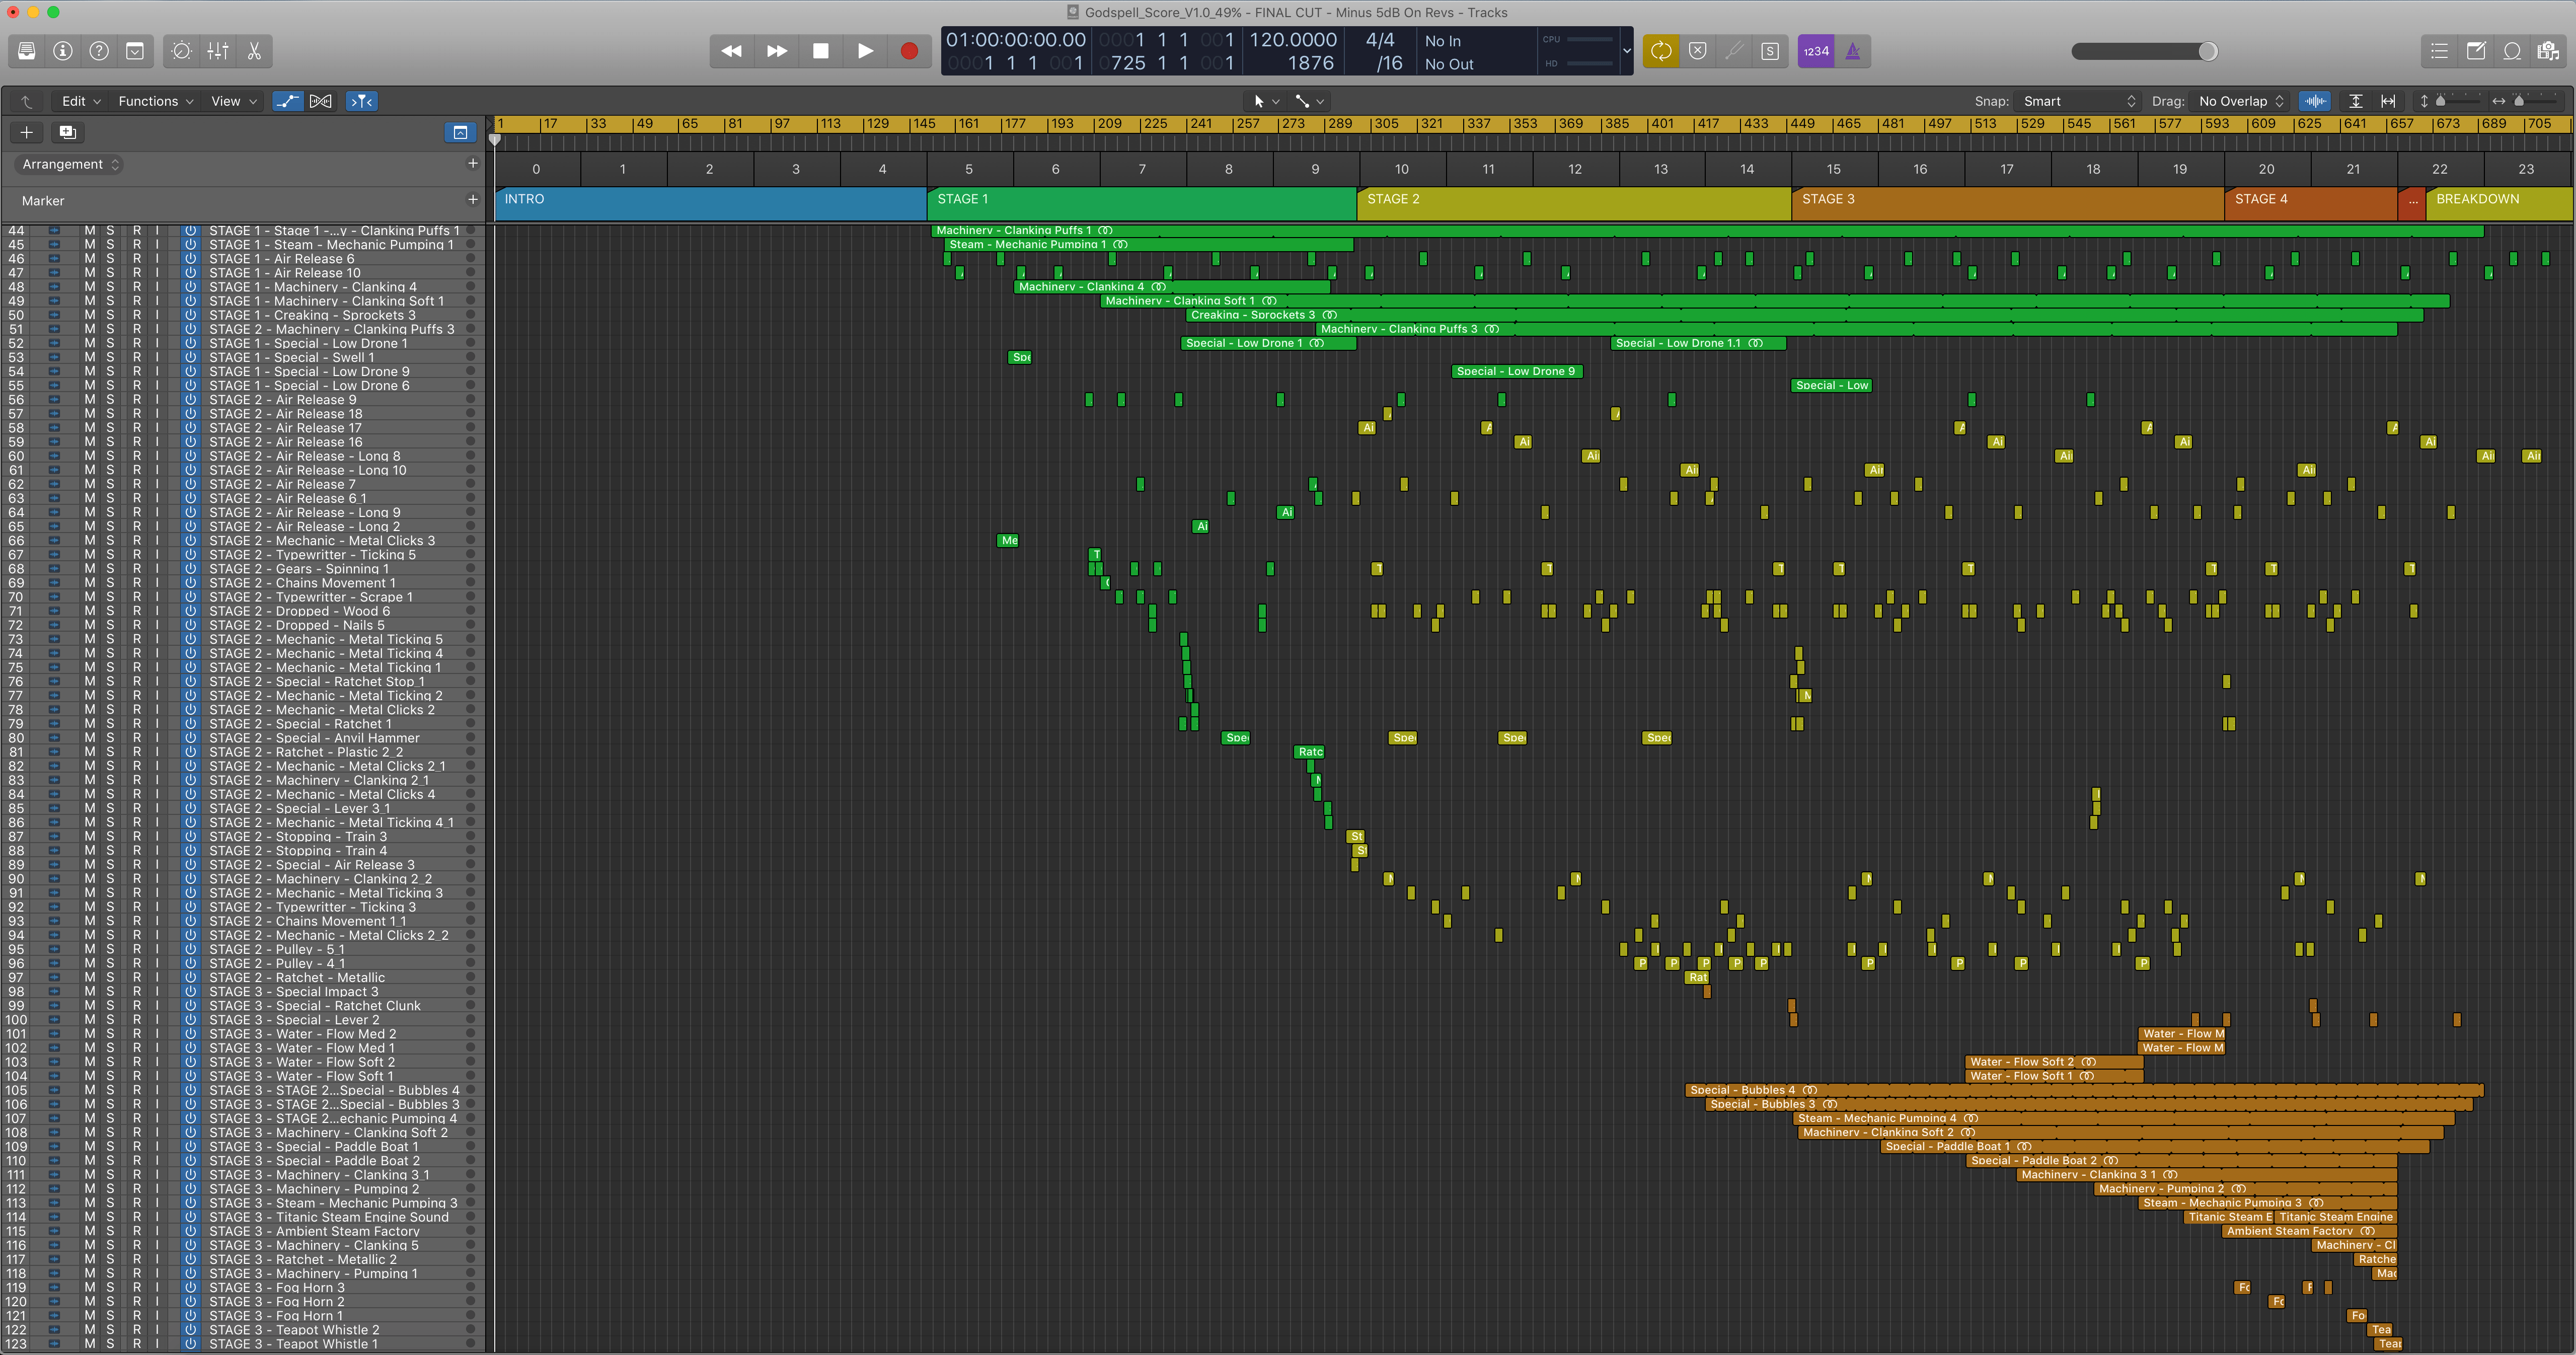Viewport: 2576px width, 1355px height.
Task: Open the Command-click tool menu
Action: coord(1309,101)
